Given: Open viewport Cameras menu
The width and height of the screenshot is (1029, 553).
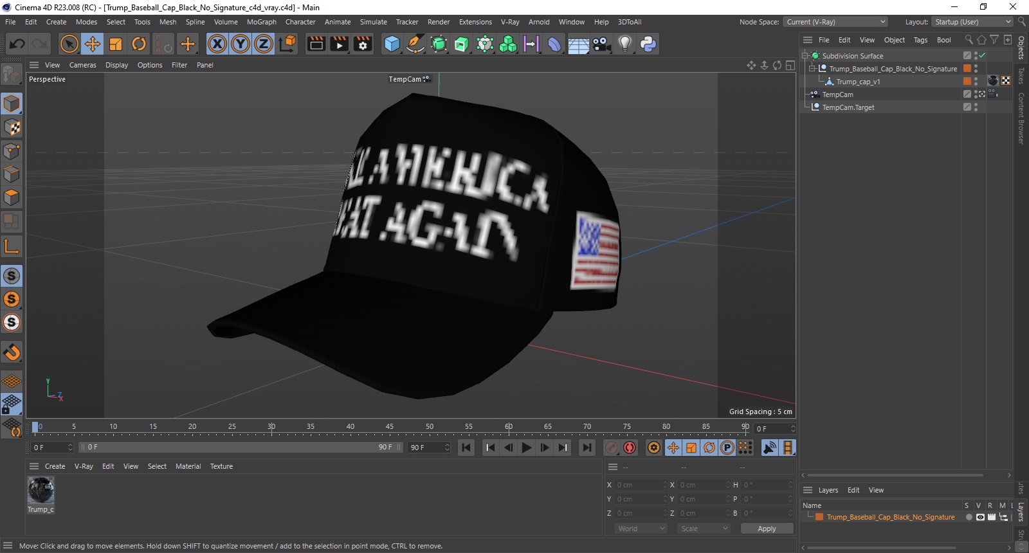Looking at the screenshot, I should coord(82,65).
